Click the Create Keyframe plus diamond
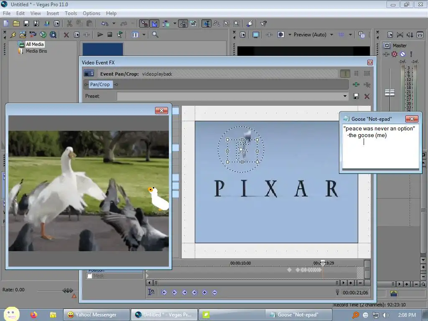 [x=204, y=292]
